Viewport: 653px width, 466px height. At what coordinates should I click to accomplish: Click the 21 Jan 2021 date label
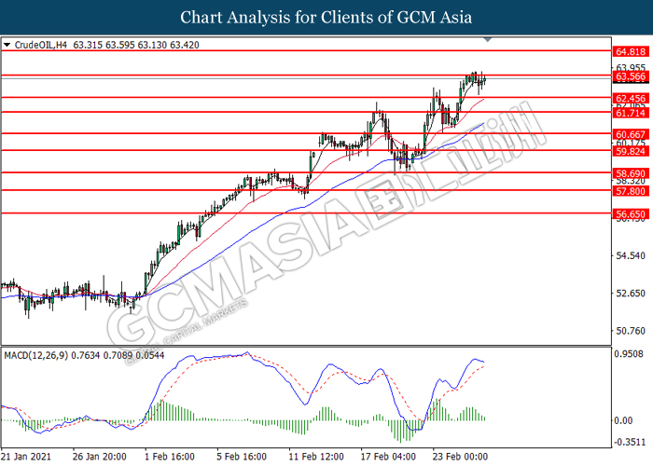[26, 457]
